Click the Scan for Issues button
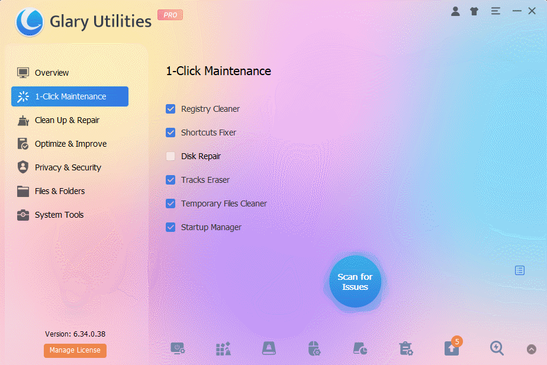 click(x=355, y=282)
